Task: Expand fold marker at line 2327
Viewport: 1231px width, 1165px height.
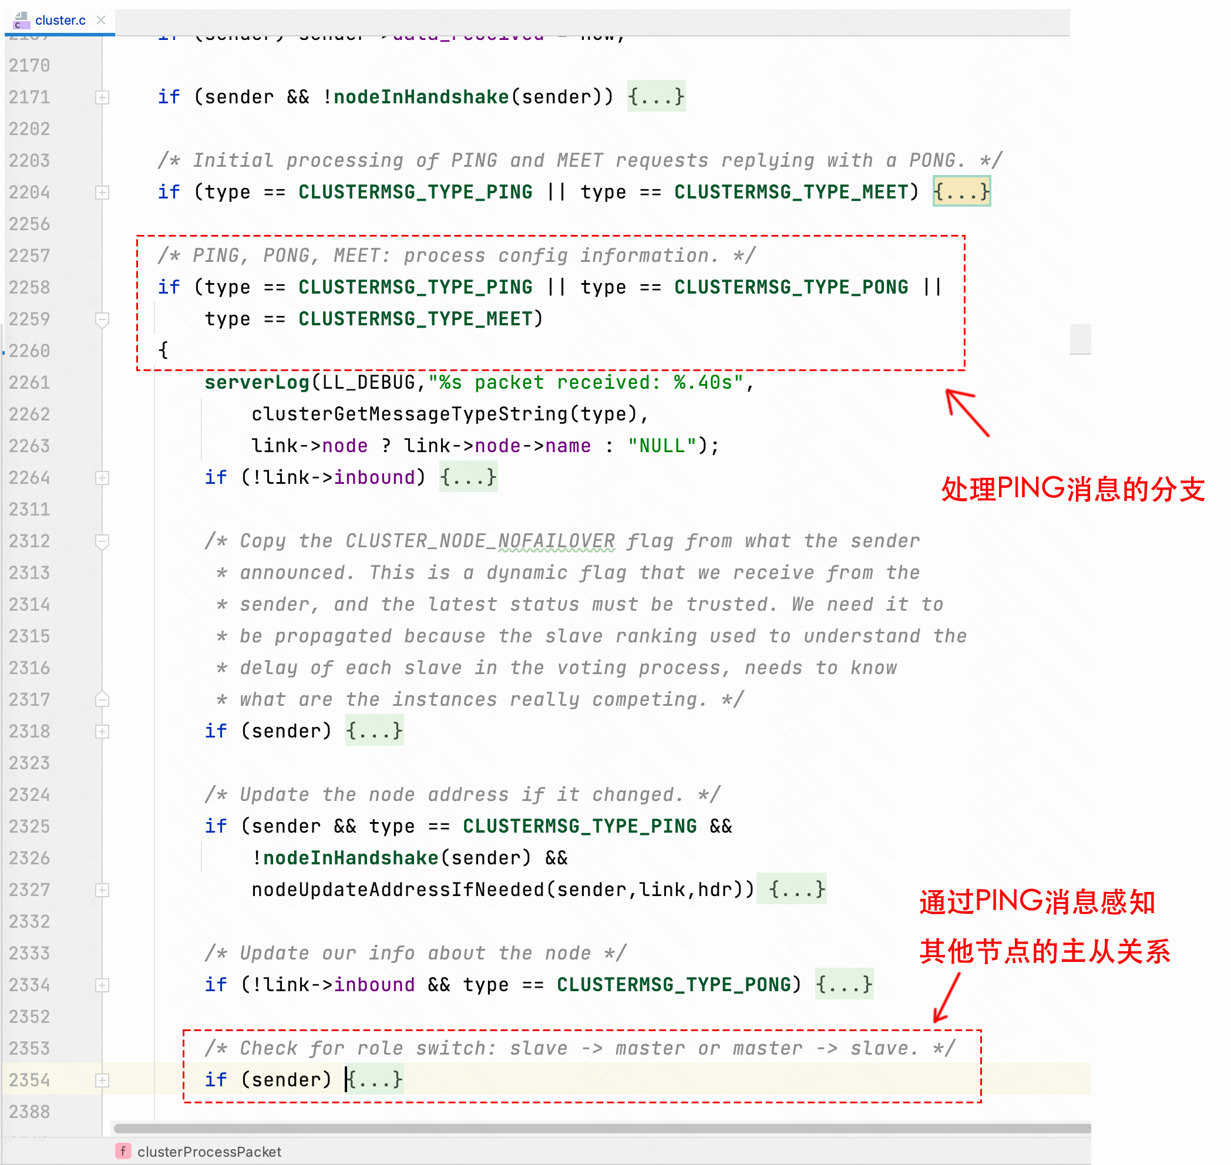Action: pyautogui.click(x=102, y=890)
